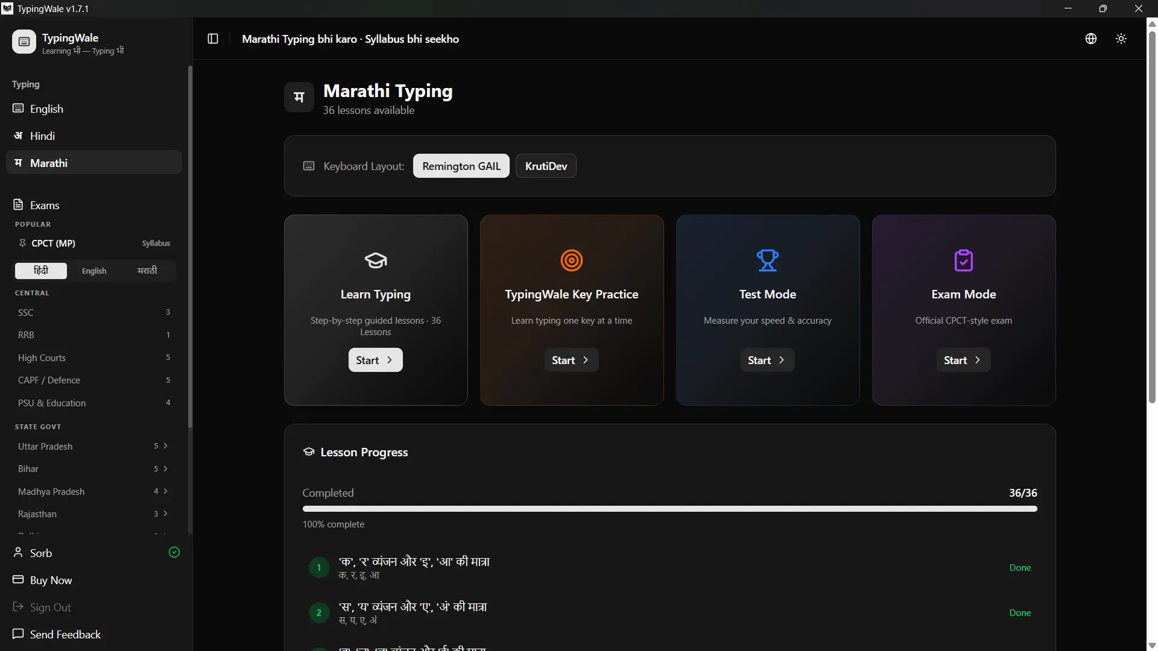Click Done status for lesson 1
Image resolution: width=1158 pixels, height=651 pixels.
tap(1020, 567)
